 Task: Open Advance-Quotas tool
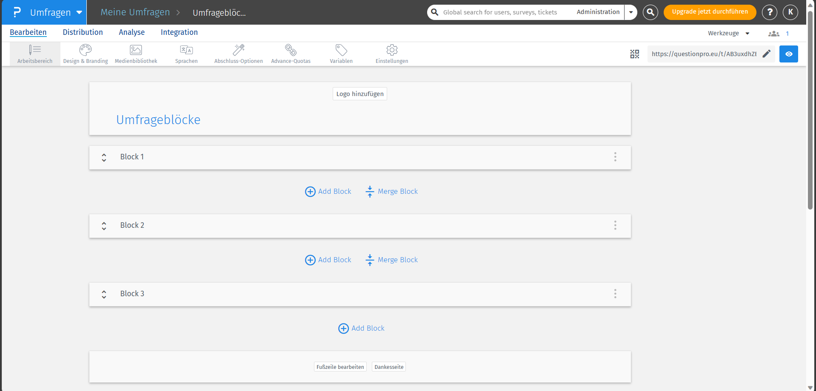[291, 54]
